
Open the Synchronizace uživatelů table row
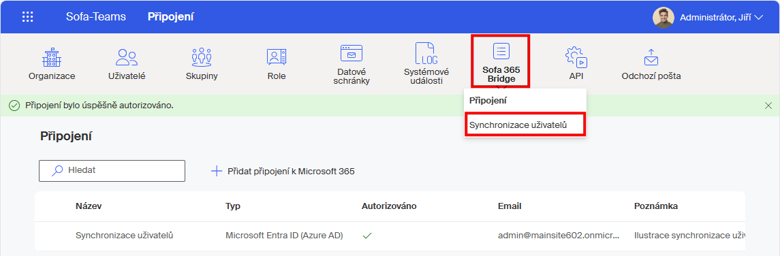[x=390, y=236]
